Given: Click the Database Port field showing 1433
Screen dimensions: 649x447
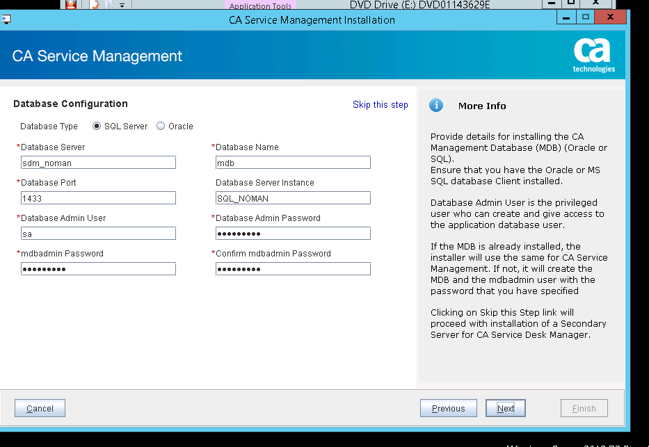Looking at the screenshot, I should click(97, 197).
